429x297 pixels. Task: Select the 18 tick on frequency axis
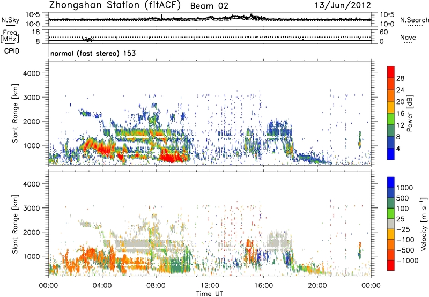[x=36, y=32]
